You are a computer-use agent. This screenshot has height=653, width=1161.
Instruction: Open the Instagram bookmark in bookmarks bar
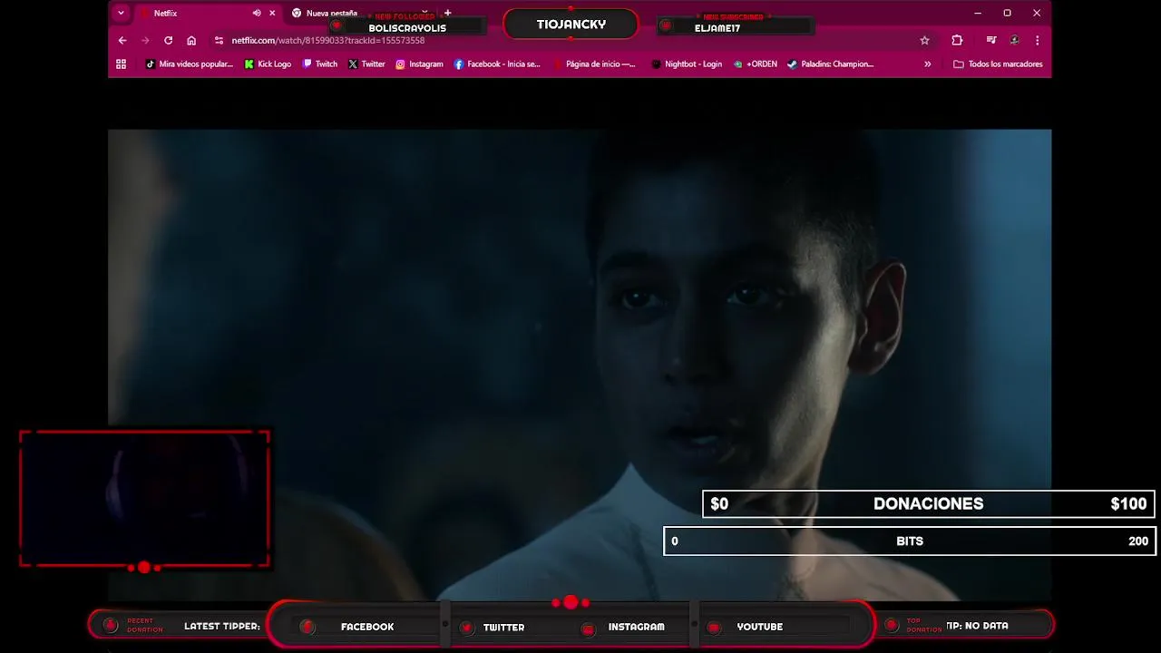(419, 63)
